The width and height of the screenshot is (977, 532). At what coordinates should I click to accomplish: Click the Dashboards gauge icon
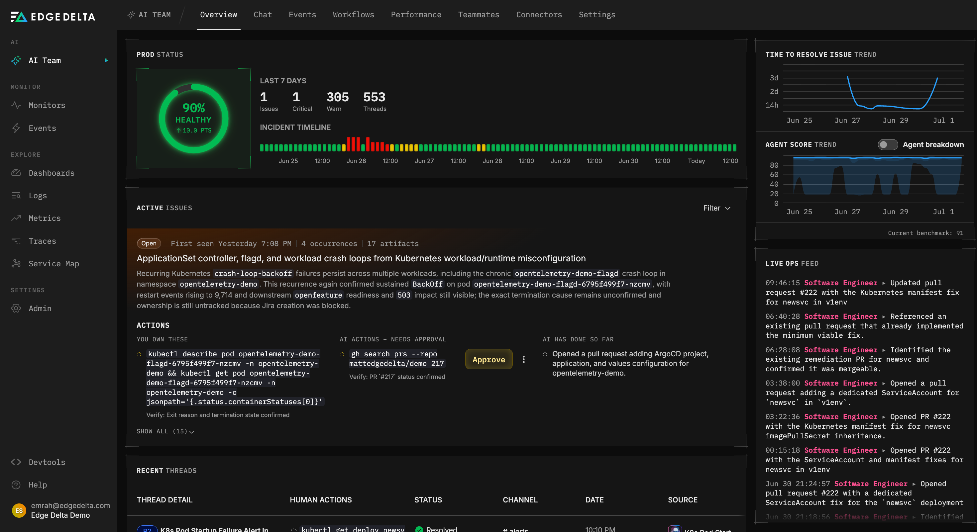point(16,173)
